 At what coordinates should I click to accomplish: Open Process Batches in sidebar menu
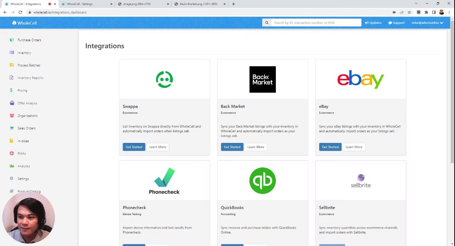(29, 65)
